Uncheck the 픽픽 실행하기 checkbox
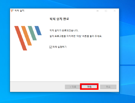Viewport: 135px width, 103px height. coord(51,47)
